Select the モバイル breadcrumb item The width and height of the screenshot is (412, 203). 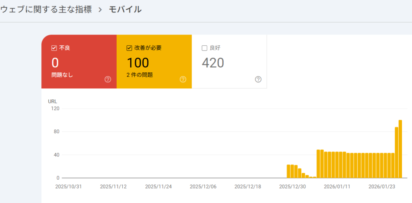125,10
